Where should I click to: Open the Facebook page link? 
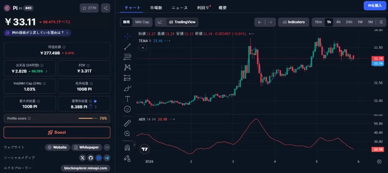[99, 158]
